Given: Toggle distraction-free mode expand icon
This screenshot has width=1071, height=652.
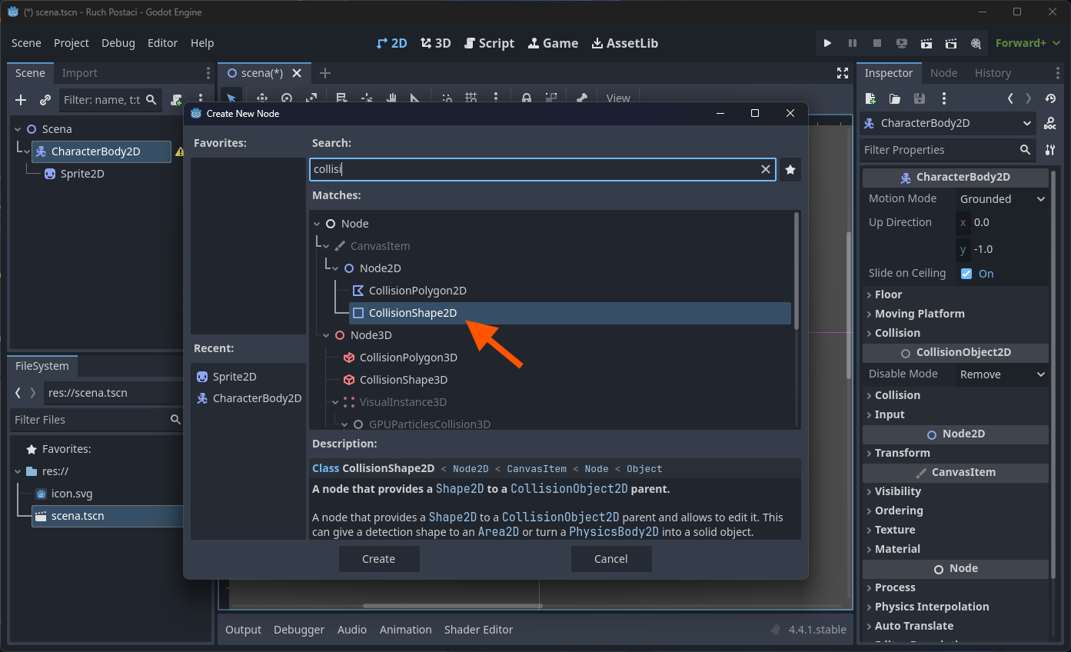Looking at the screenshot, I should [x=842, y=73].
